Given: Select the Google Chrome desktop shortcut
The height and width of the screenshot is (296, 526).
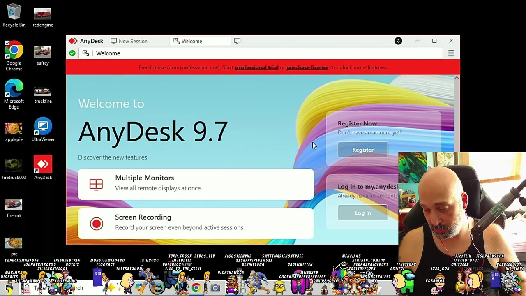Looking at the screenshot, I should [14, 56].
